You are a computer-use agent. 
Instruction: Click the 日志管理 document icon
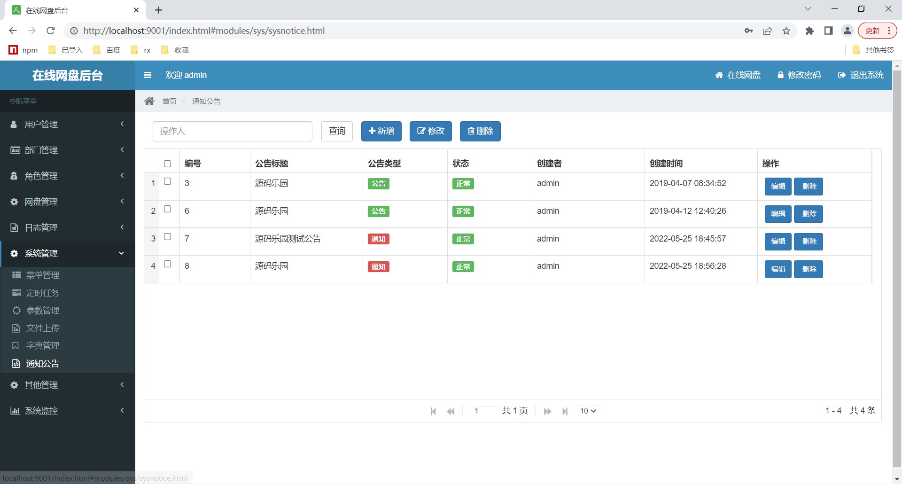click(14, 228)
